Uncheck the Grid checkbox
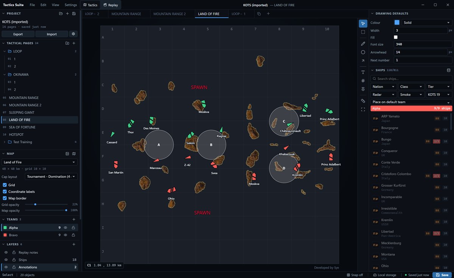The width and height of the screenshot is (454, 278). tap(5, 185)
